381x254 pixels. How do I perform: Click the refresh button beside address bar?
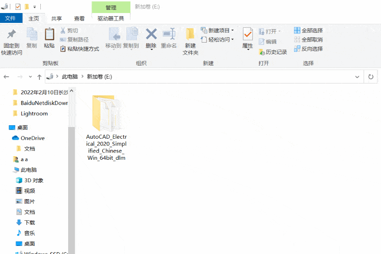[371, 77]
